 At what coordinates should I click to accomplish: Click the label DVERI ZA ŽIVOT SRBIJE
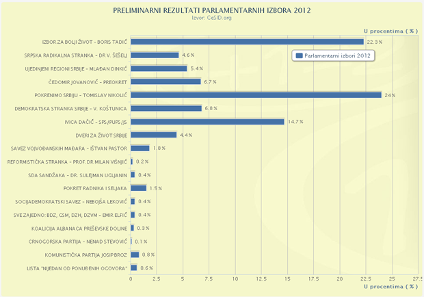click(x=101, y=135)
